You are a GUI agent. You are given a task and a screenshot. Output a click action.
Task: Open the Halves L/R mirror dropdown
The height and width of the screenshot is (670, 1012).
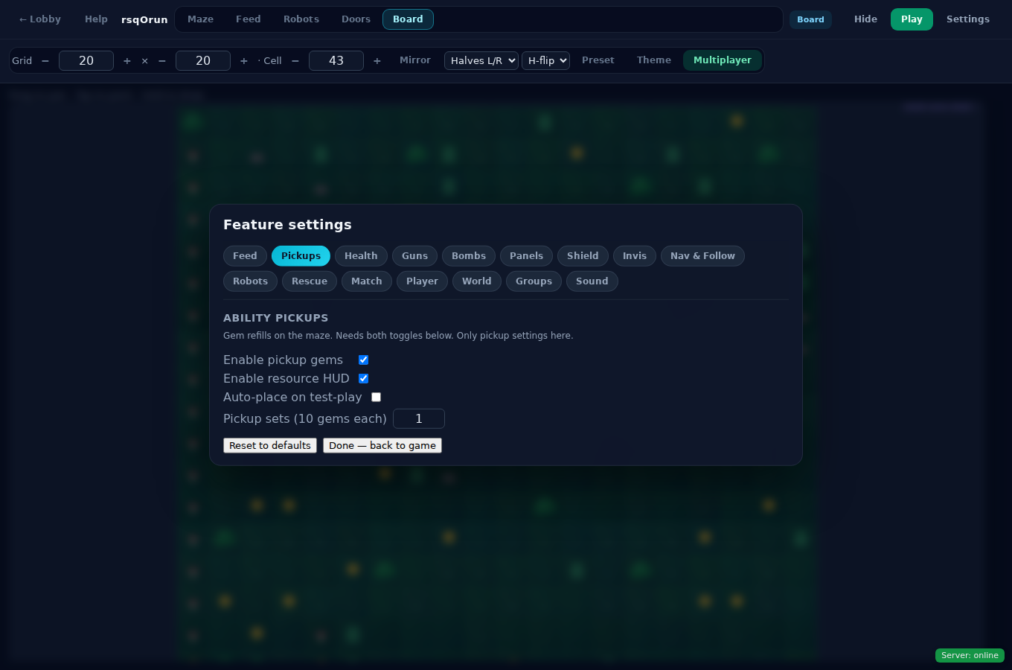(481, 61)
